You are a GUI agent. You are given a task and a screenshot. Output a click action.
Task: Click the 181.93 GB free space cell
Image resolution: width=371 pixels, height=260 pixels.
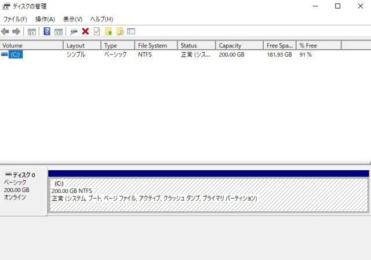[279, 54]
